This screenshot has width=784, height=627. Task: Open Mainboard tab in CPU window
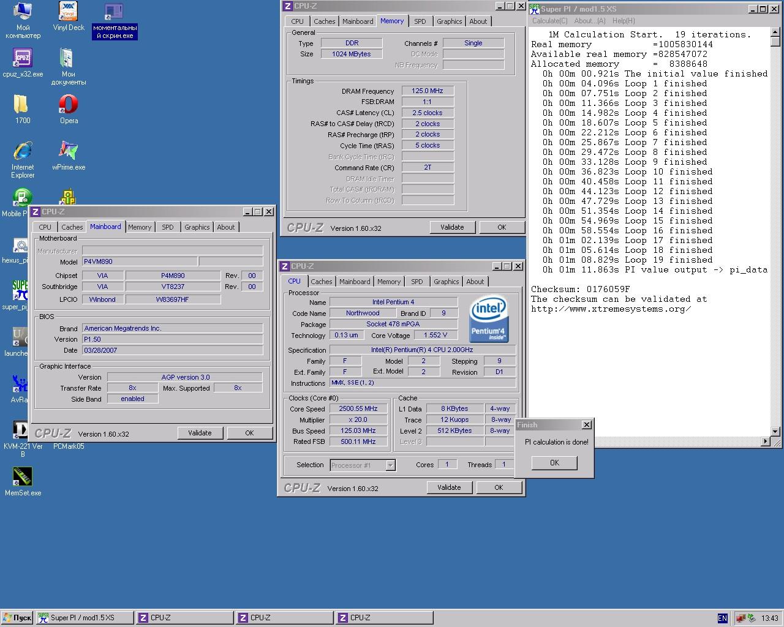355,282
